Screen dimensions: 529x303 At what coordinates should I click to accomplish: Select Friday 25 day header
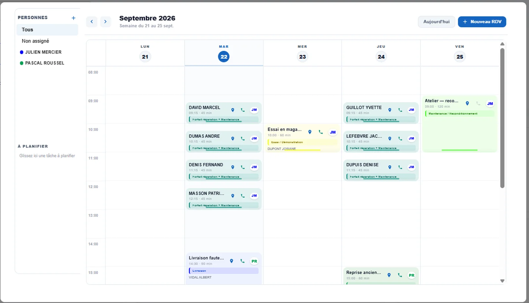click(x=460, y=53)
